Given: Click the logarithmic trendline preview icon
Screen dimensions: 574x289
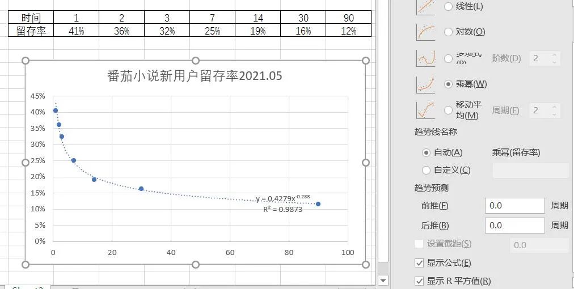Looking at the screenshot, I should (x=425, y=32).
